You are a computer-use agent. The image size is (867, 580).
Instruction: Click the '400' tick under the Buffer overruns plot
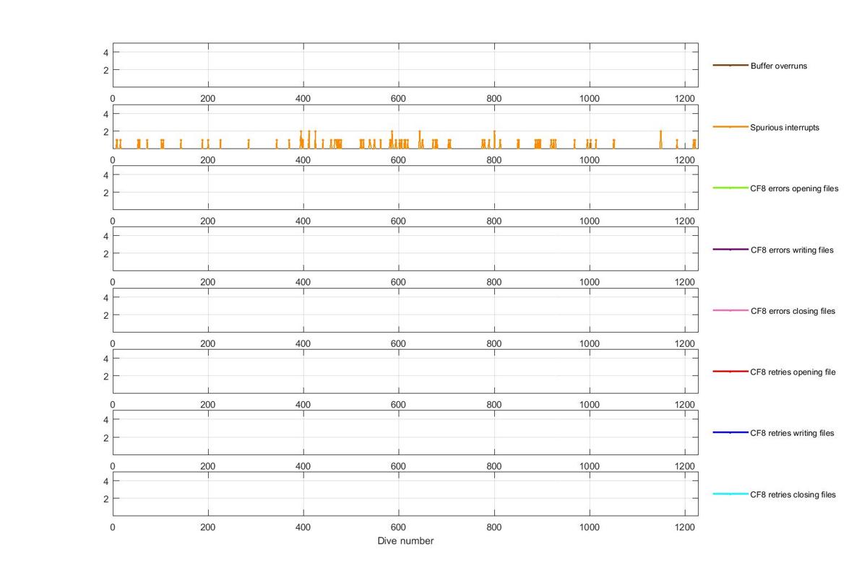tap(303, 99)
